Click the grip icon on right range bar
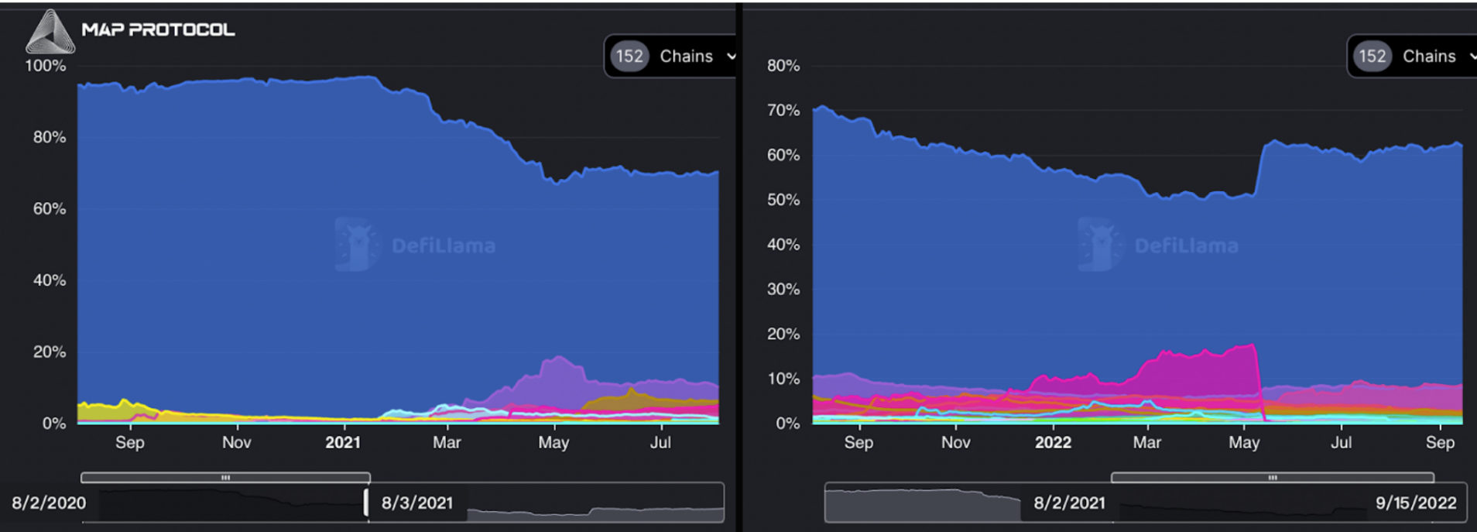The image size is (1477, 532). point(1272,478)
